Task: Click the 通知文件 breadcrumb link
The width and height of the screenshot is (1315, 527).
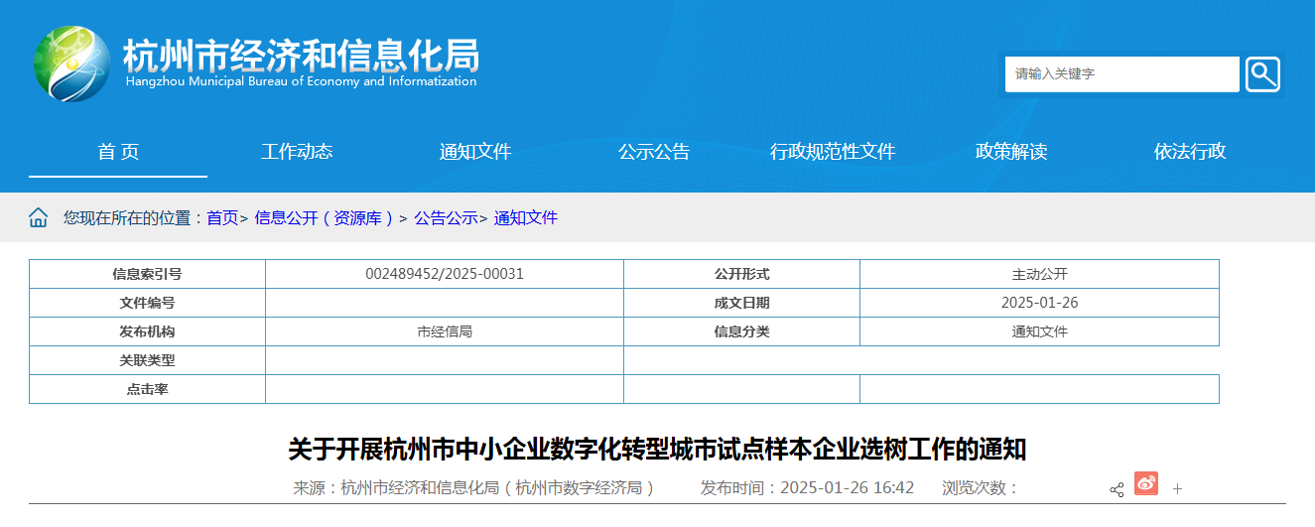Action: (x=526, y=218)
